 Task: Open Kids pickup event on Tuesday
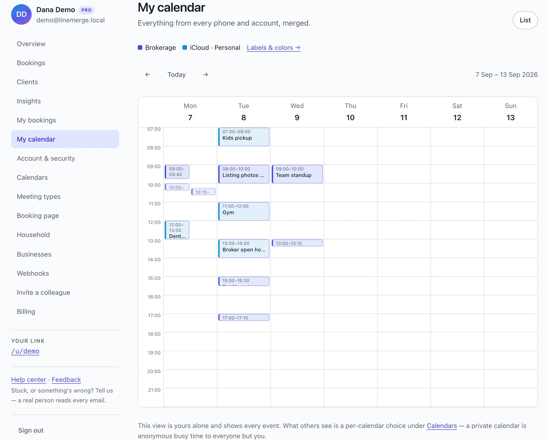pos(244,137)
